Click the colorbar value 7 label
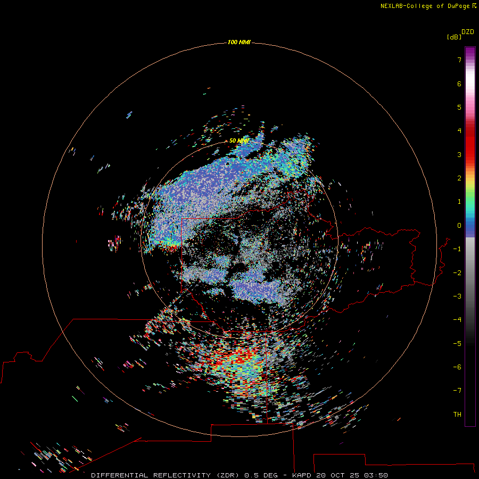This screenshot has height=479, width=479. [459, 60]
